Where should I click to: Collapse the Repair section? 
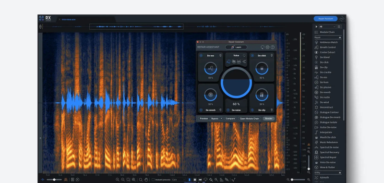pos(340,37)
